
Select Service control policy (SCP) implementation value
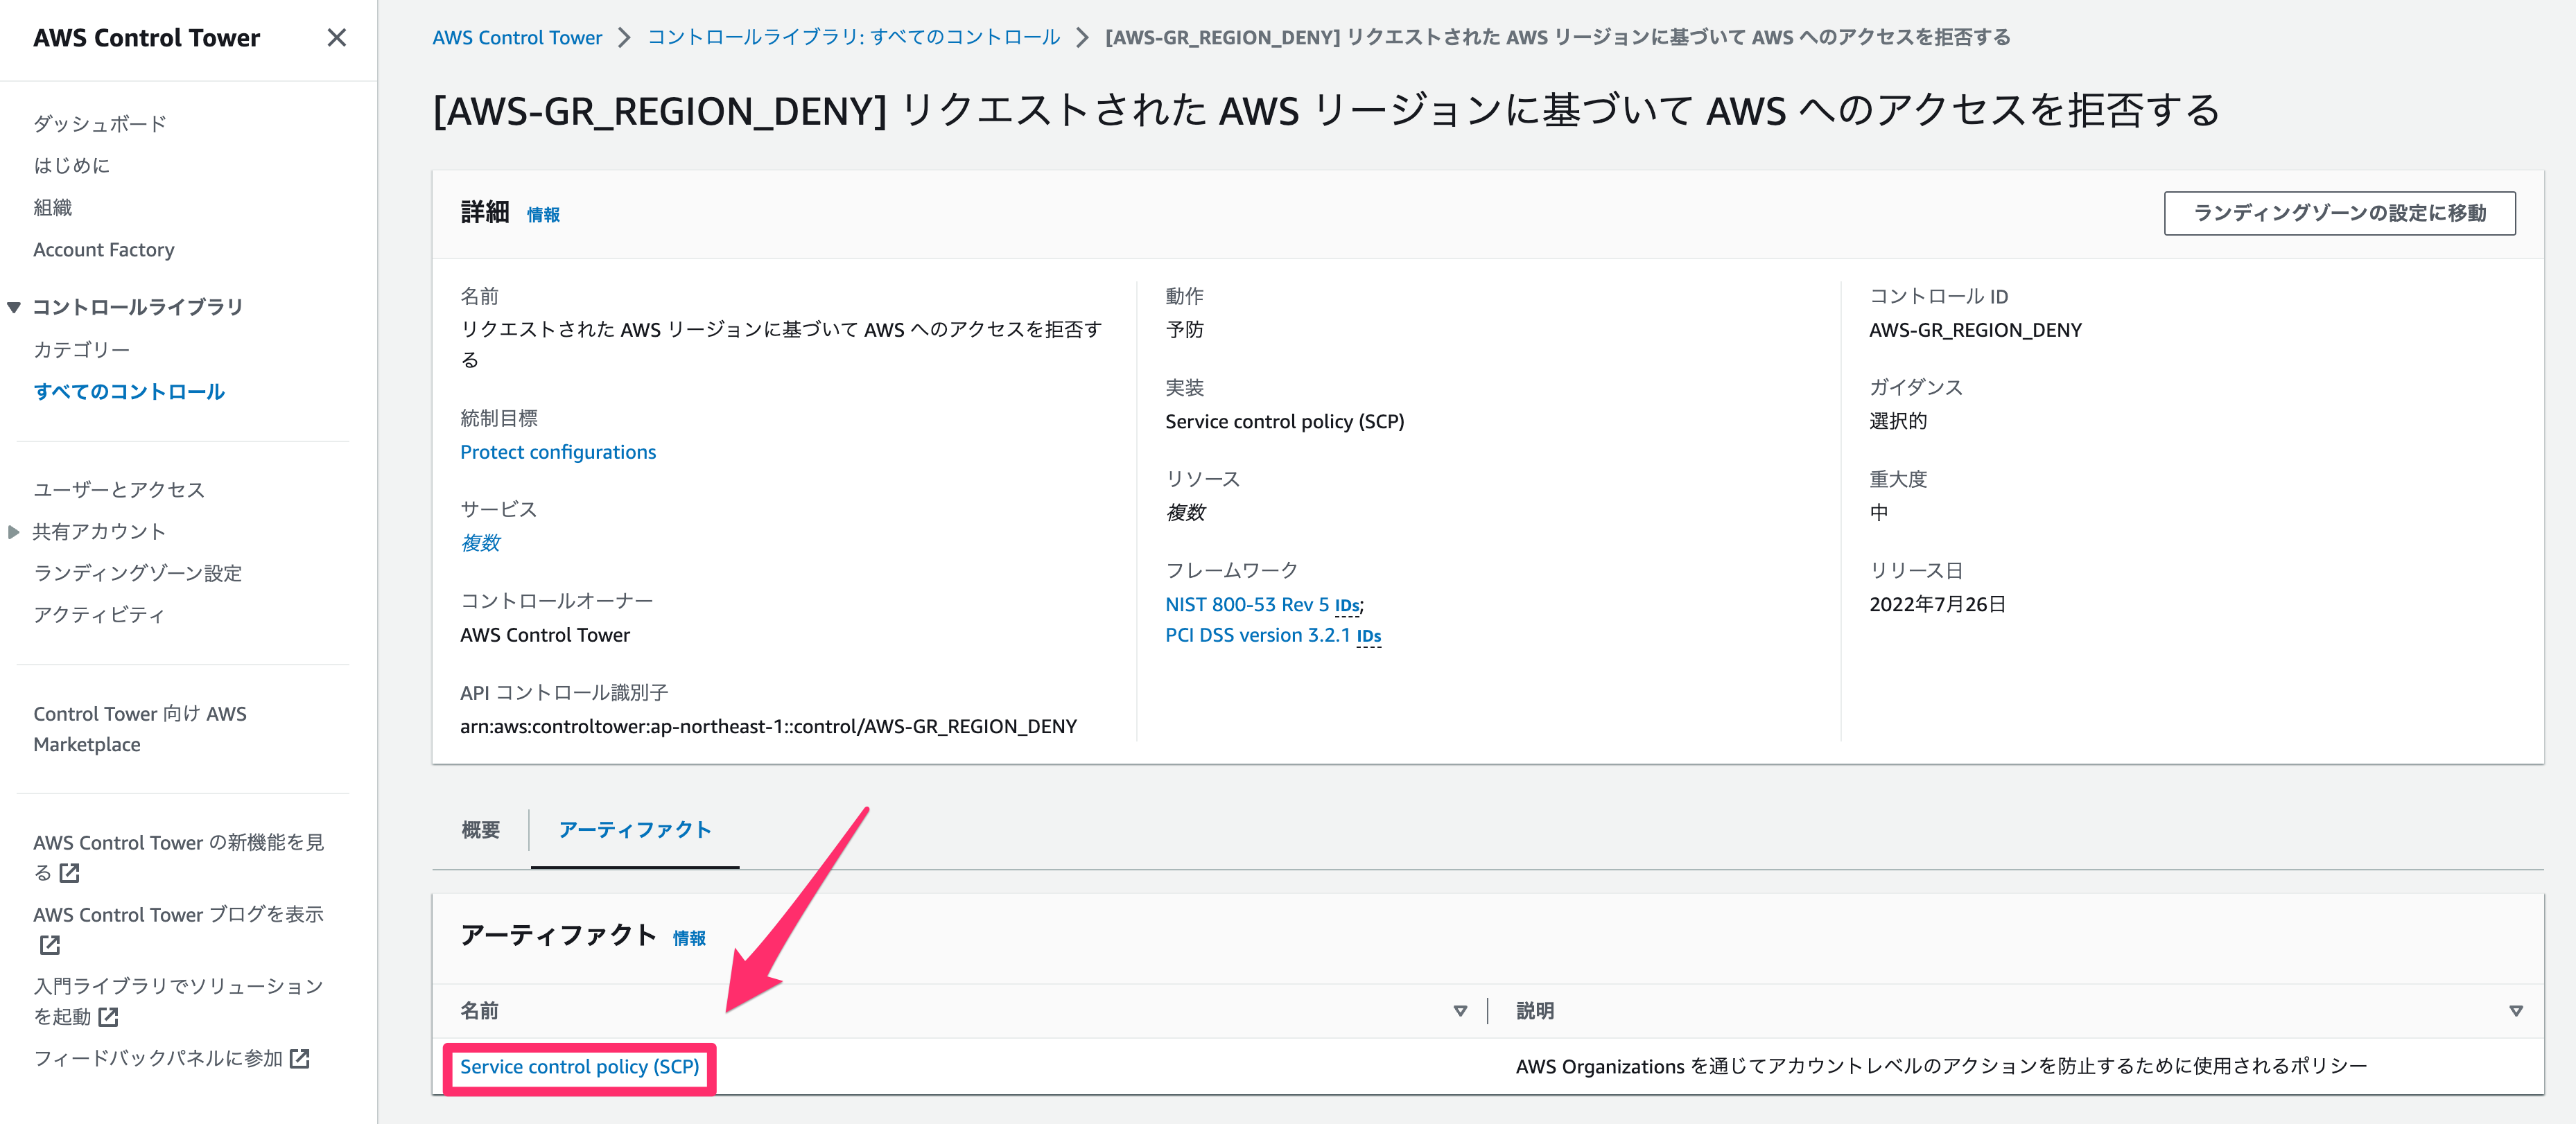coord(1284,422)
